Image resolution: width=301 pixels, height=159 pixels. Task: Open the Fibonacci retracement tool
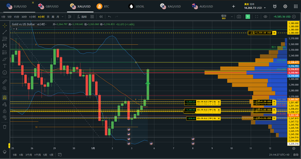pyautogui.click(x=5, y=39)
